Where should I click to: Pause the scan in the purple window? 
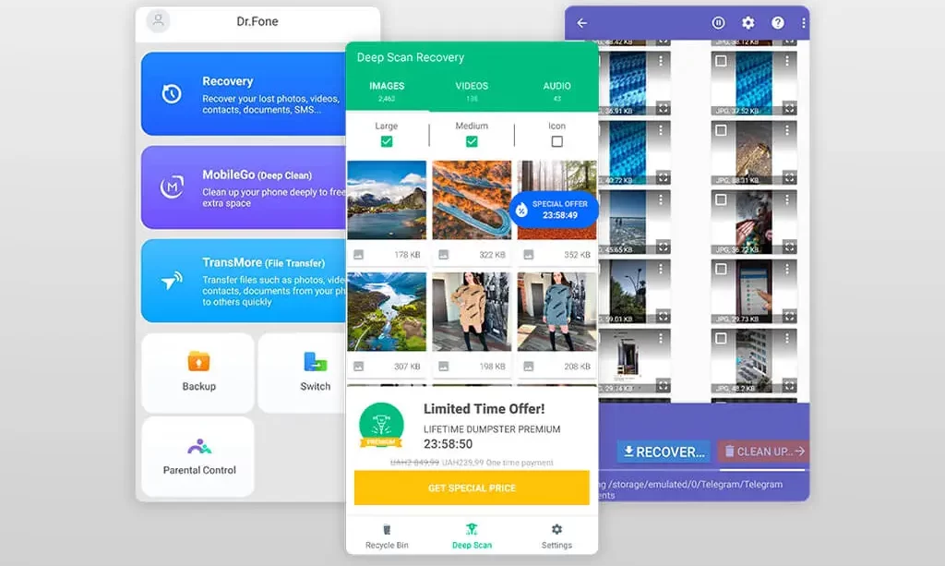pos(718,23)
